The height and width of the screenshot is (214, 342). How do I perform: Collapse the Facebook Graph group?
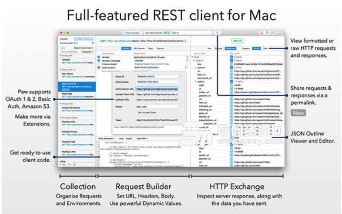coord(60,118)
